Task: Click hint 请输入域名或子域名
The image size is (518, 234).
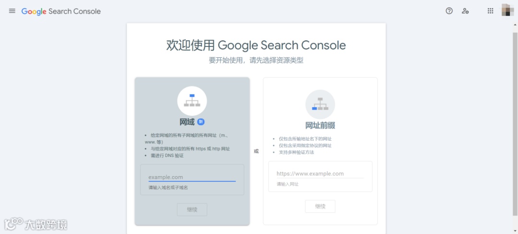Action: [x=168, y=188]
